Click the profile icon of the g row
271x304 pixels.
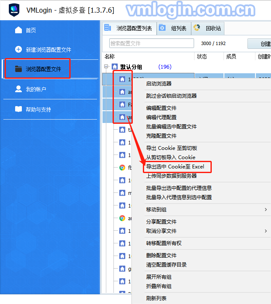coord(122,269)
